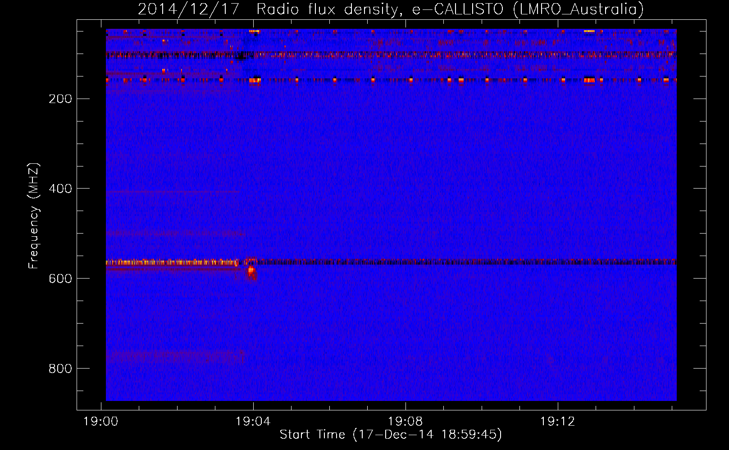The height and width of the screenshot is (450, 729).
Task: Click the bright red burst near 590 MHz
Action: point(251,271)
